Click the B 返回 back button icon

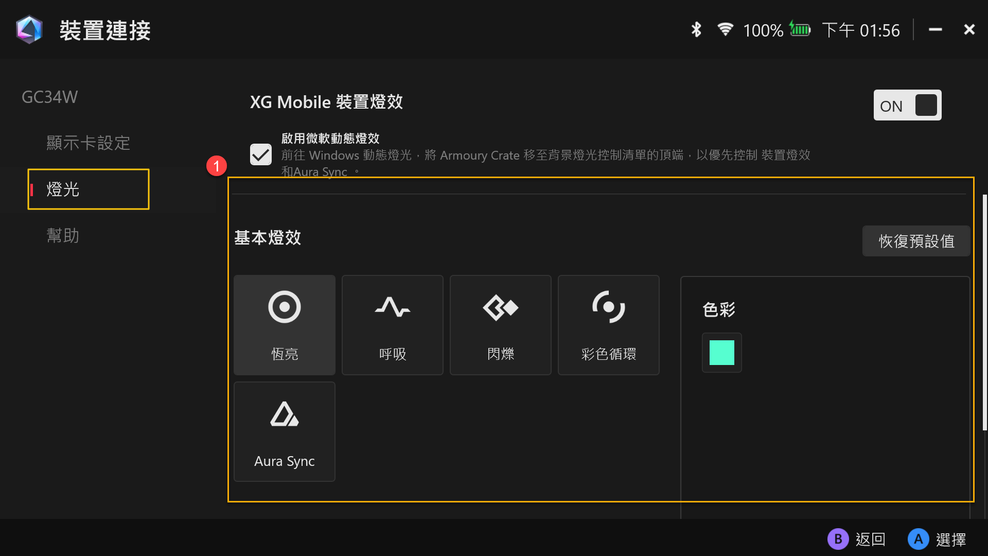[x=838, y=539]
